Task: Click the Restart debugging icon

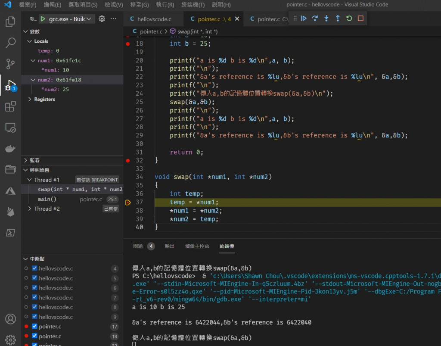Action: [349, 19]
